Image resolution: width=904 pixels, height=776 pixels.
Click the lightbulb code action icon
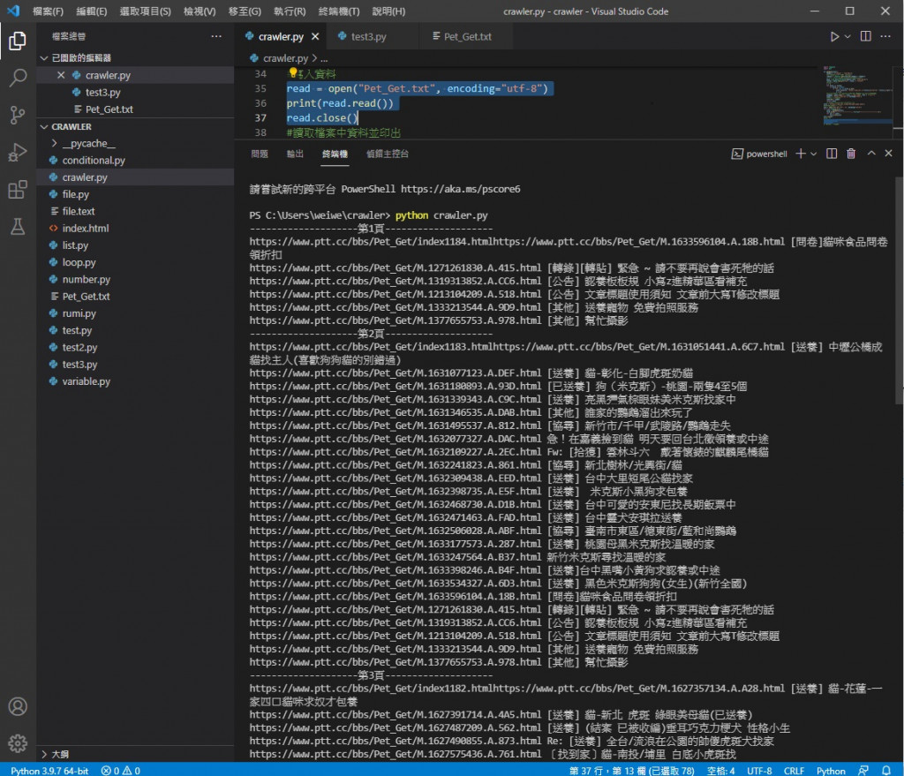292,72
